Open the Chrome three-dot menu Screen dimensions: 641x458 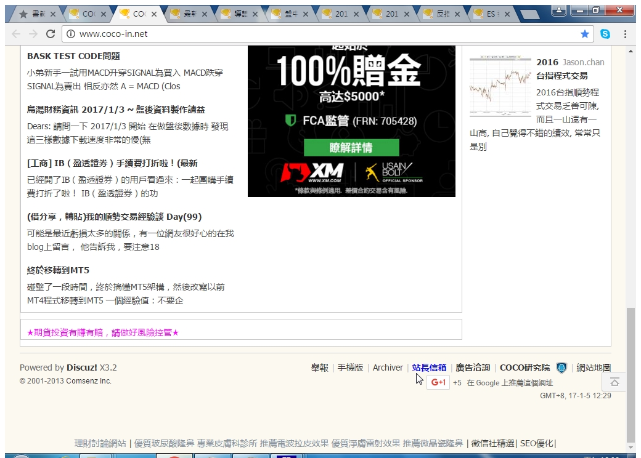(x=625, y=34)
